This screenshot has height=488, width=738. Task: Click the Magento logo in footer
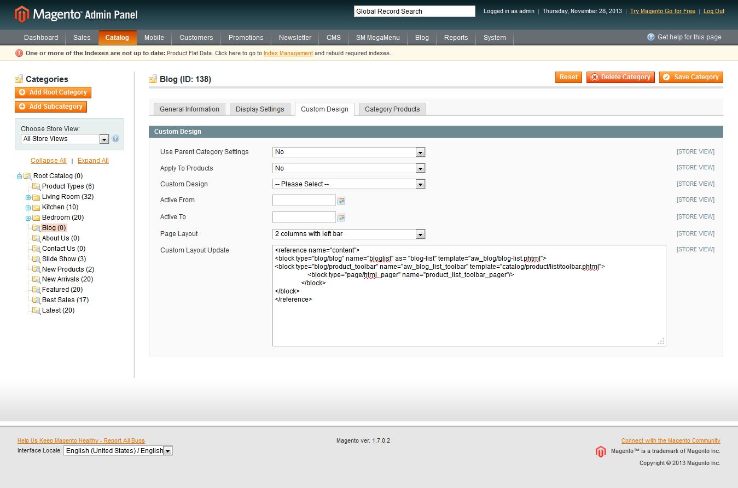[x=601, y=451]
